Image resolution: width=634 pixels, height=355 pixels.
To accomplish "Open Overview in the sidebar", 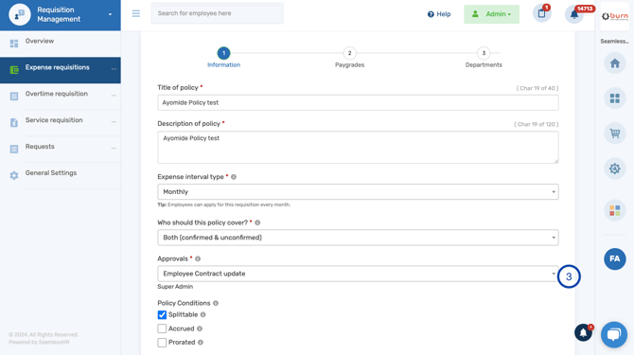I will 61,42.
